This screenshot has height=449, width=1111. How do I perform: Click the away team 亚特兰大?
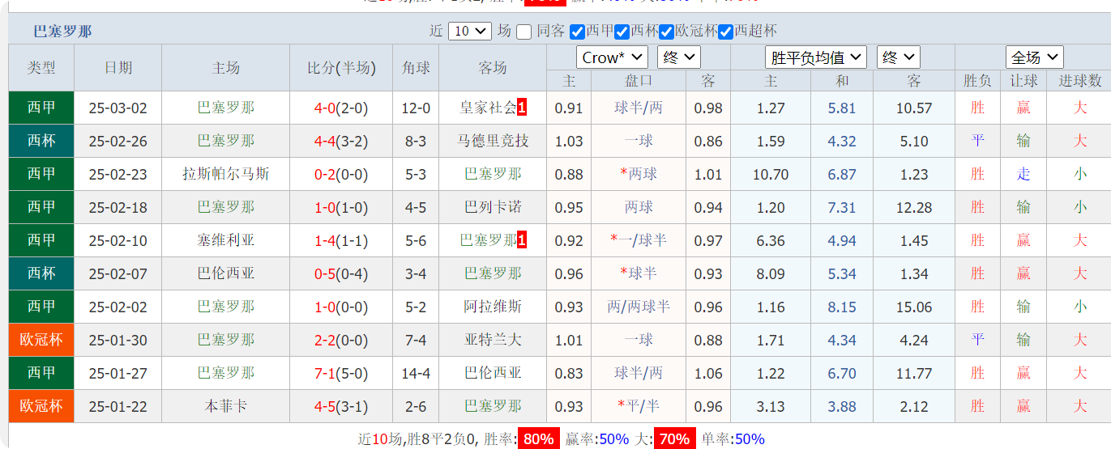click(493, 340)
